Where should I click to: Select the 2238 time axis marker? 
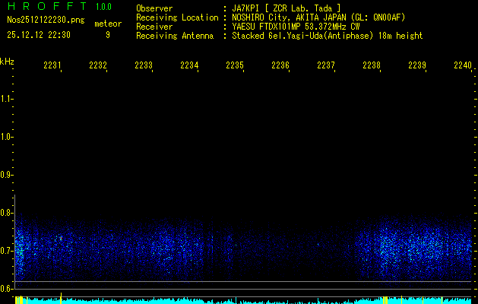pyautogui.click(x=372, y=66)
